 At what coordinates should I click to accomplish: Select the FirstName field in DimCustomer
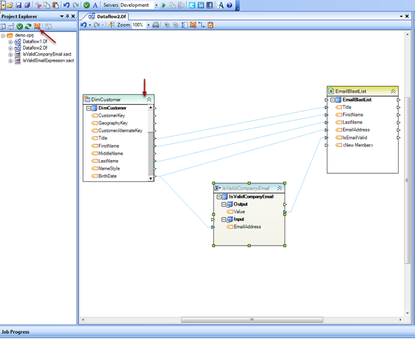(x=109, y=146)
